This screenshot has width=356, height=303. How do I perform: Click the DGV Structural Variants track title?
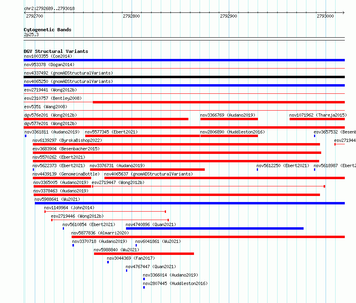click(56, 51)
